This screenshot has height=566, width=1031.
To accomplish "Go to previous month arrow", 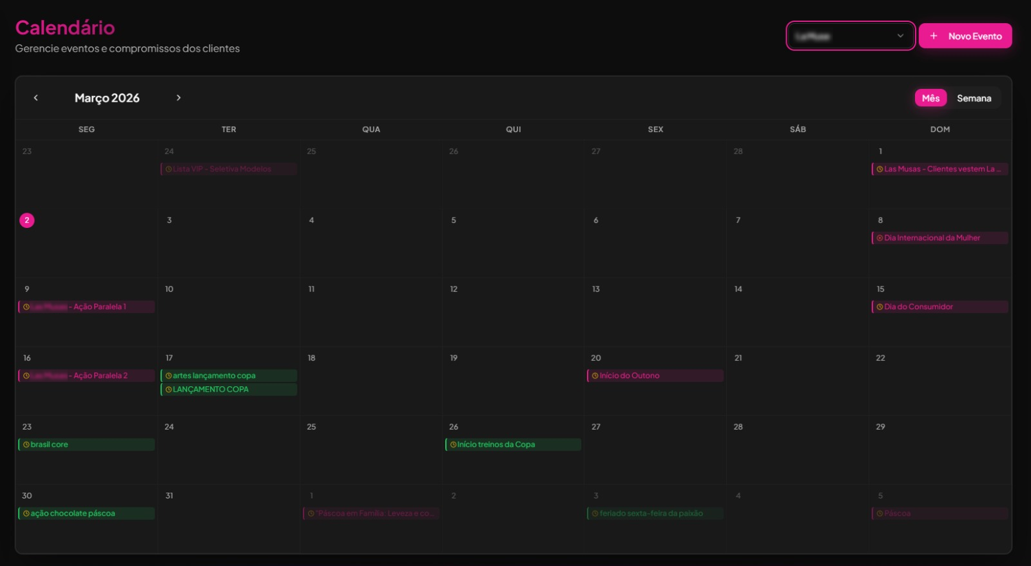I will [x=36, y=98].
